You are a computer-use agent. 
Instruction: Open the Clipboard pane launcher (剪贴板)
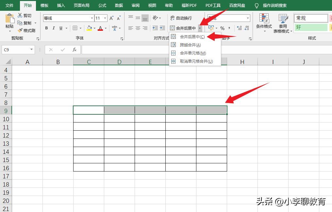click(38, 39)
